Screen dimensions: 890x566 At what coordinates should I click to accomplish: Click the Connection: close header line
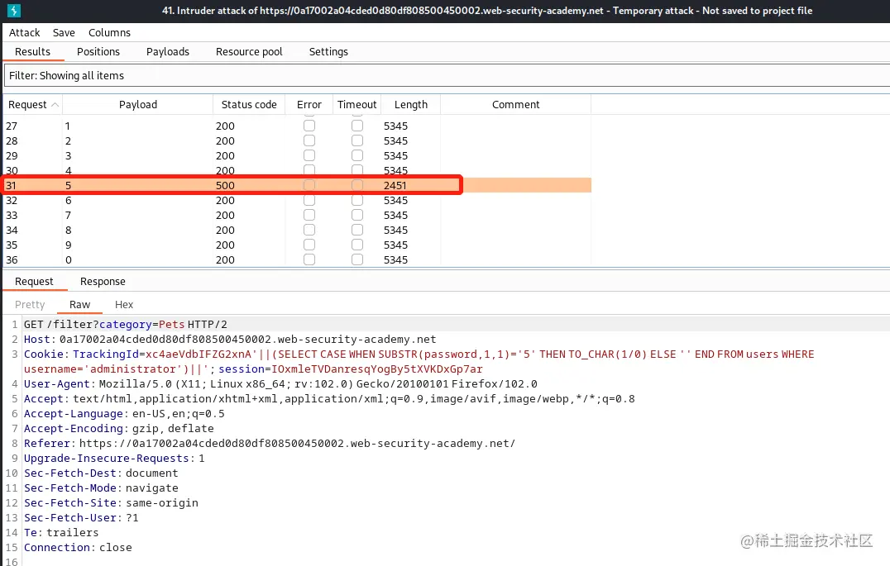pyautogui.click(x=78, y=547)
